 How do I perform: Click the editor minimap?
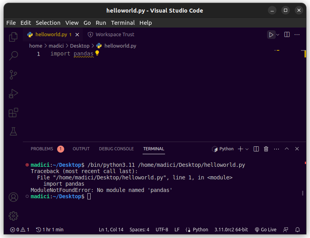[x=277, y=50]
